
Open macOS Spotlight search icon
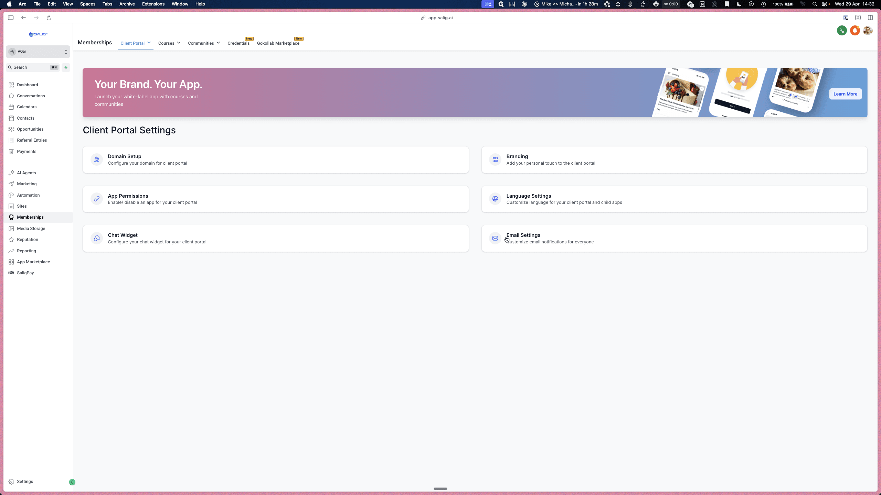point(814,4)
